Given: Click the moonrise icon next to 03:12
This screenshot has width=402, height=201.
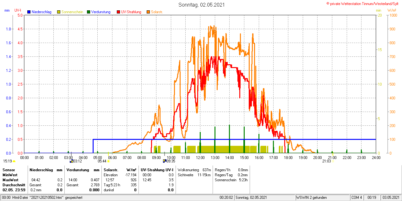Looking at the screenshot, I should point(71,161).
